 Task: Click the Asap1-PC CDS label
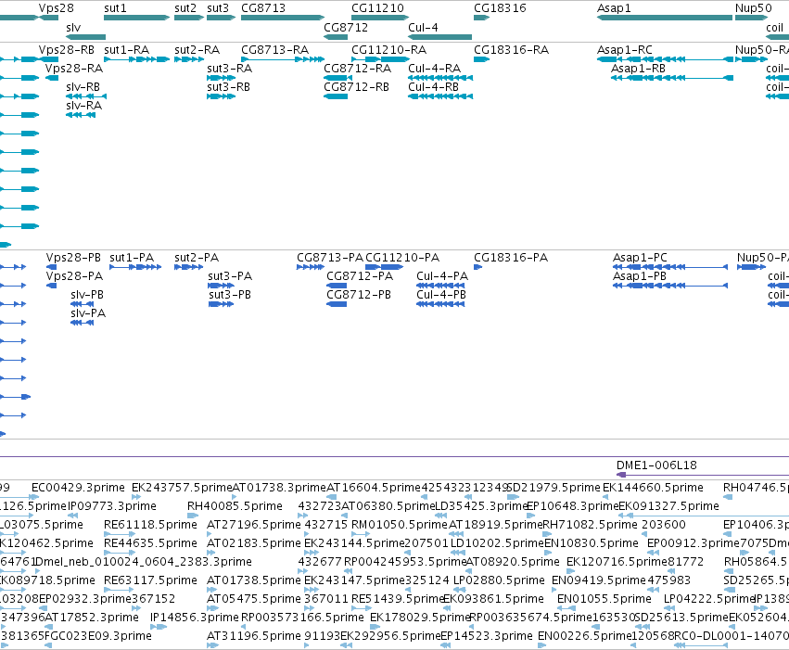point(640,258)
